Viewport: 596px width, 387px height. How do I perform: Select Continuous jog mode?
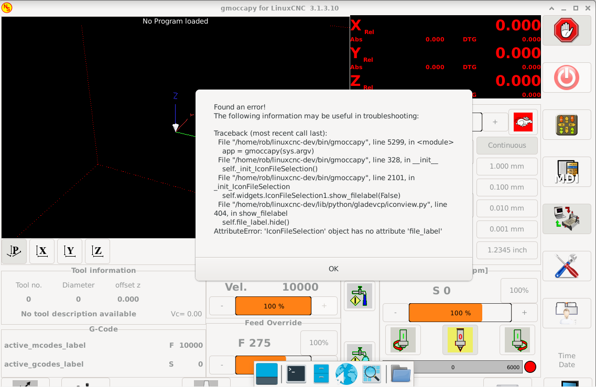click(x=507, y=146)
